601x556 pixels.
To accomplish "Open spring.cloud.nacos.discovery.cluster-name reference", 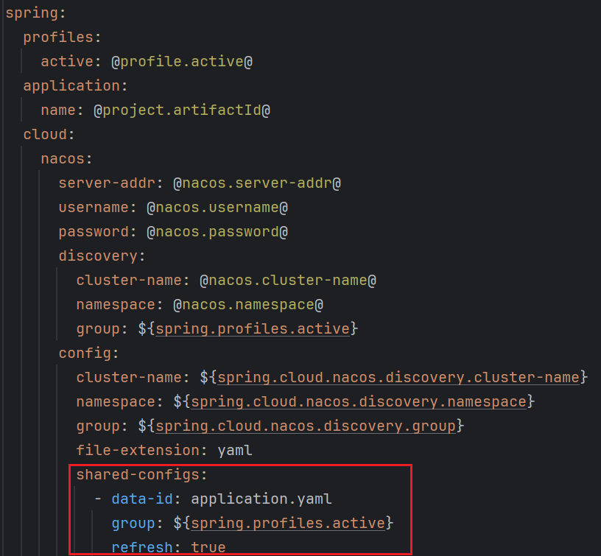I will click(x=398, y=378).
